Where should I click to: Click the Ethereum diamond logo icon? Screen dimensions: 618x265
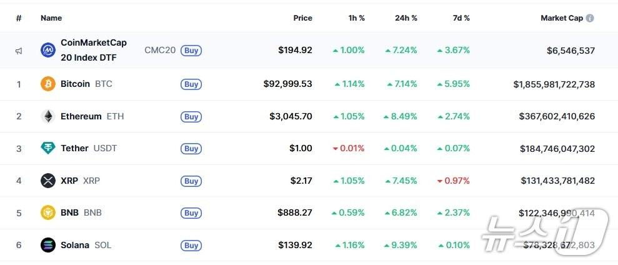pyautogui.click(x=48, y=116)
